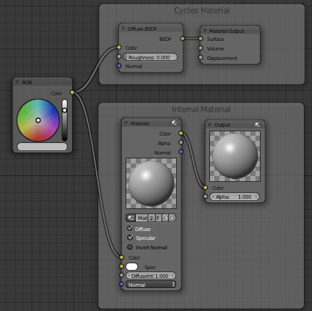Viewport: 312px width, 311px height.
Task: Increase DiffuseInt with its right arrow
Action: coord(173,276)
